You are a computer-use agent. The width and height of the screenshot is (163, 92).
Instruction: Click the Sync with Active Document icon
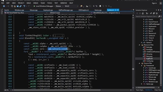click(x=151, y=13)
